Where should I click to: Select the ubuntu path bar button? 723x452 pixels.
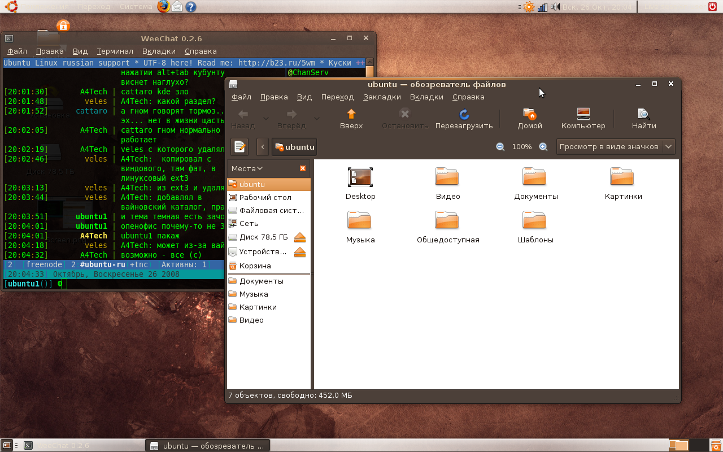[x=294, y=147]
